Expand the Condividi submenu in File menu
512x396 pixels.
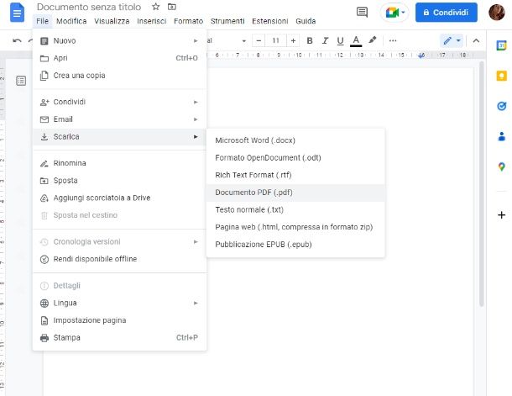[119, 102]
